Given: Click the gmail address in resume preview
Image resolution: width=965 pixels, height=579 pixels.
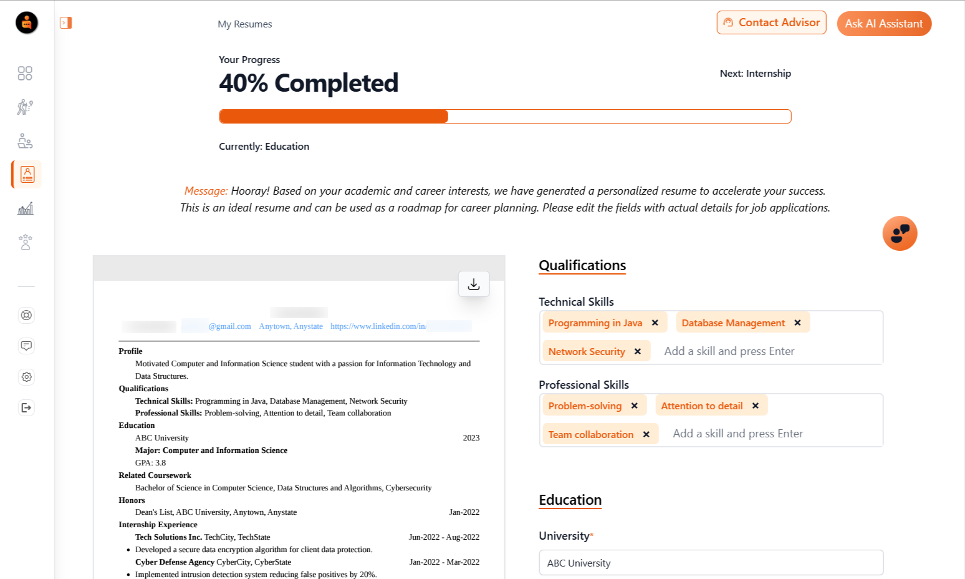Looking at the screenshot, I should (216, 326).
